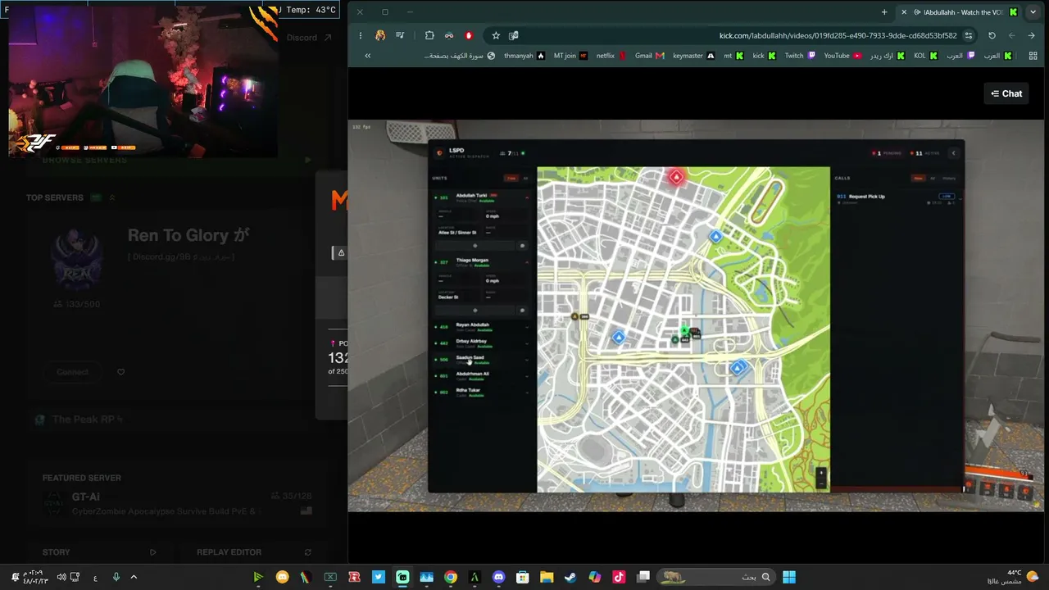The image size is (1049, 590).
Task: Open the KOL bookmark
Action: coord(926,56)
